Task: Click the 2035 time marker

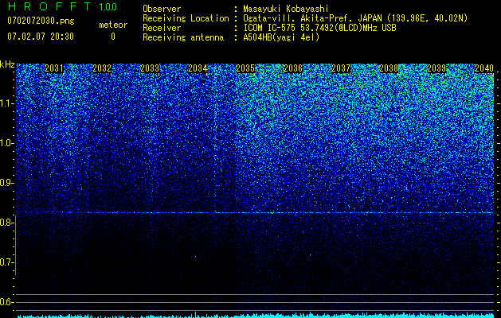Action: point(245,68)
